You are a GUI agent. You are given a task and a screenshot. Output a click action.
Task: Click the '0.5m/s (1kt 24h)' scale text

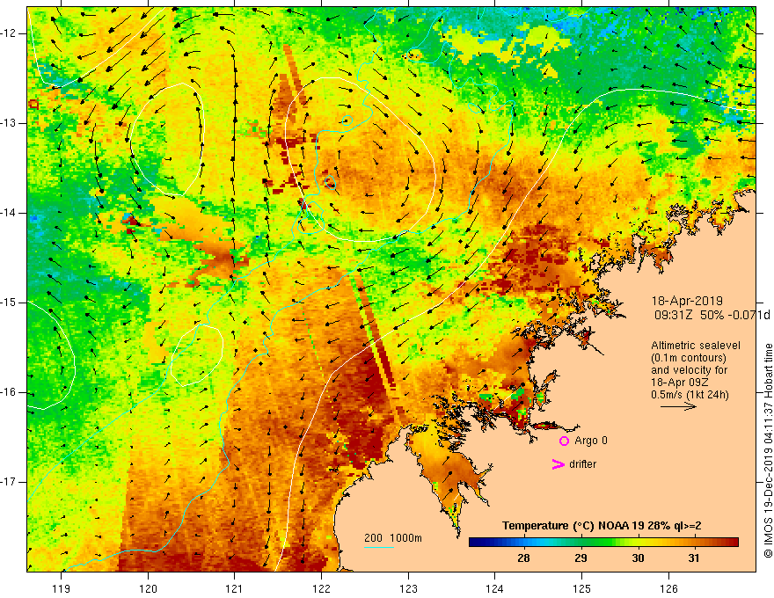point(690,395)
